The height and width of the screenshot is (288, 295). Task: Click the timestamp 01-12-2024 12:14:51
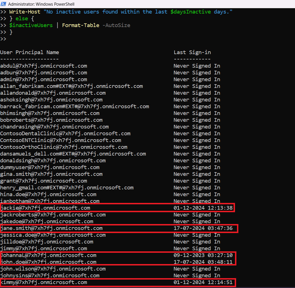pos(203,282)
